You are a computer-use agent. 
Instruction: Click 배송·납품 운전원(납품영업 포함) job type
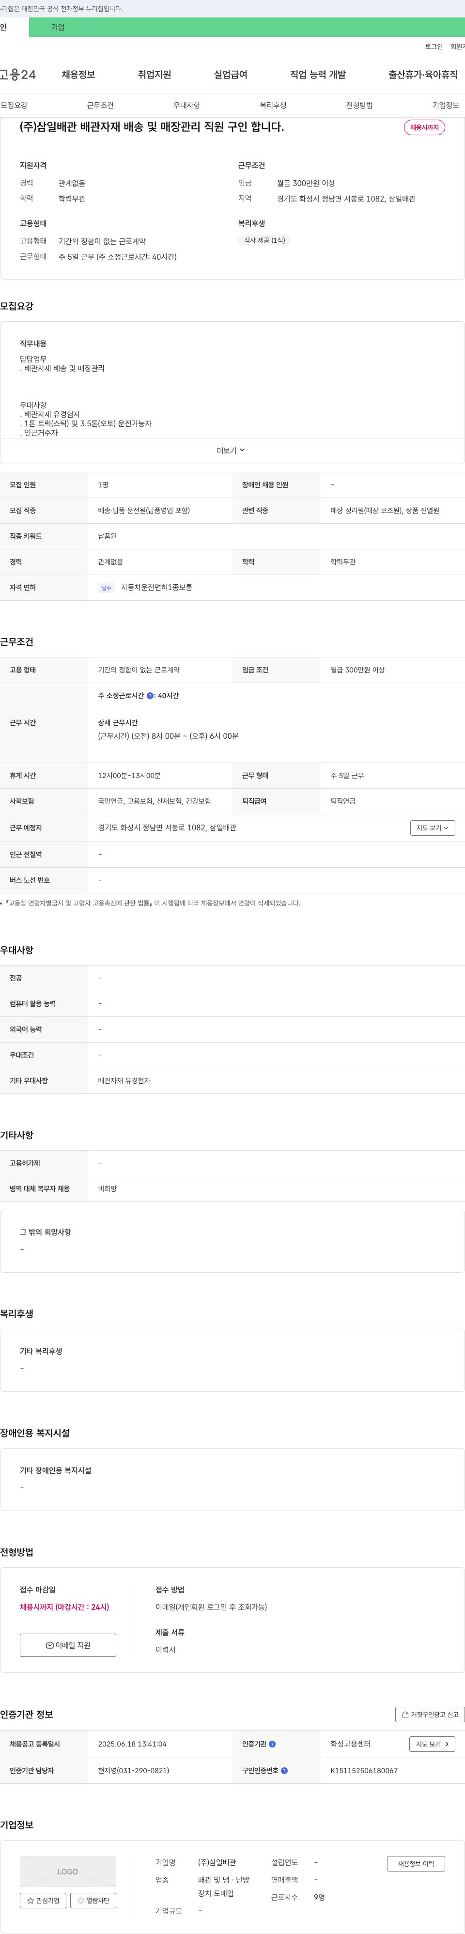click(143, 511)
